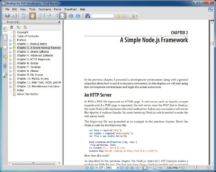Click the first green add bookmark icon

(18, 27)
